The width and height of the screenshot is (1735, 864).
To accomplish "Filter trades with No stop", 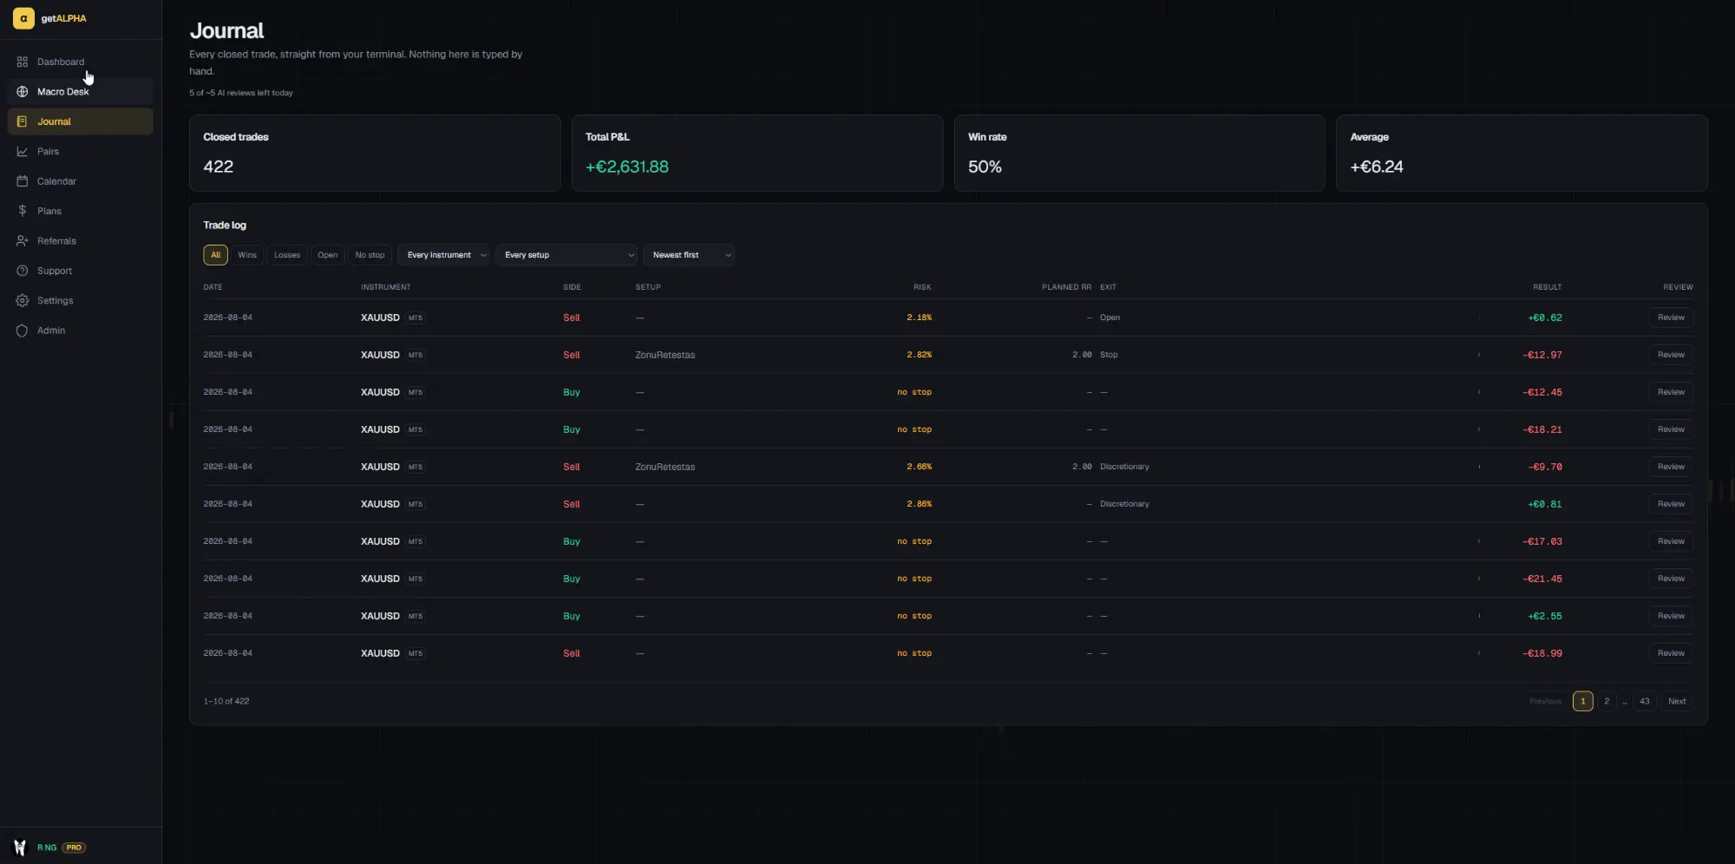I will 370,255.
